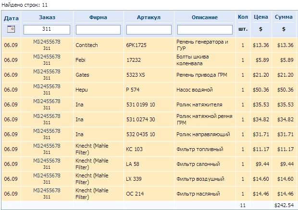The width and height of the screenshot is (298, 210).
Task: Click article number 531 0274 30
Action: (141, 119)
